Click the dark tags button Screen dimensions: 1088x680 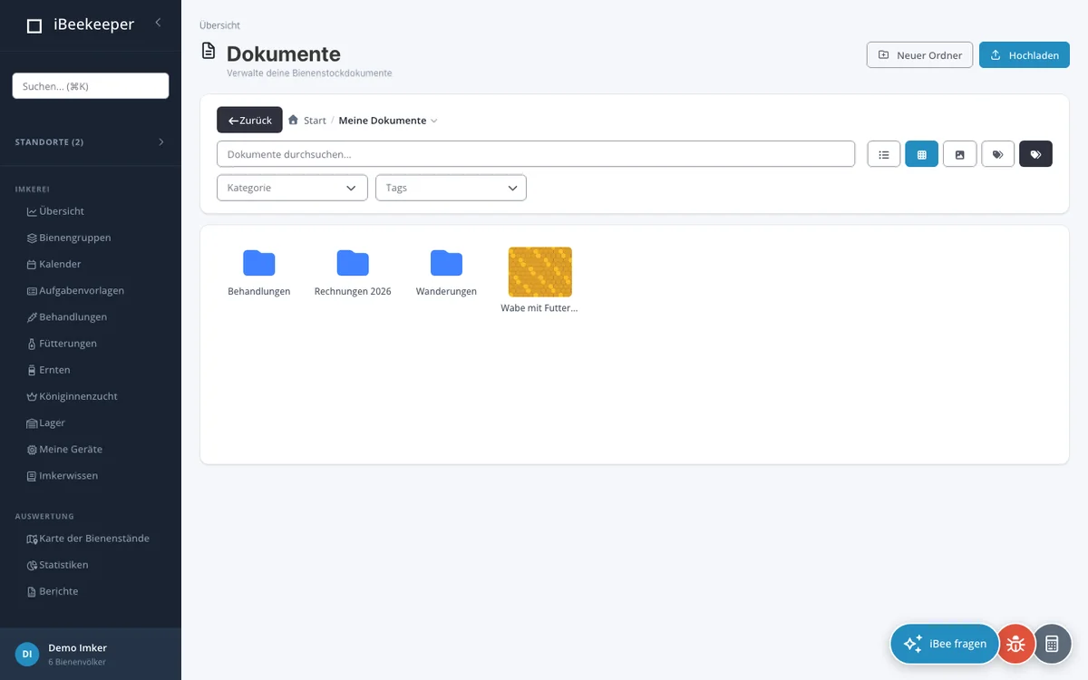pyautogui.click(x=1035, y=154)
